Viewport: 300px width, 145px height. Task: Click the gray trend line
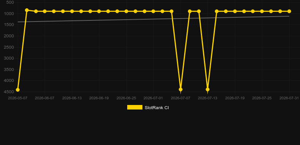[x=153, y=19]
